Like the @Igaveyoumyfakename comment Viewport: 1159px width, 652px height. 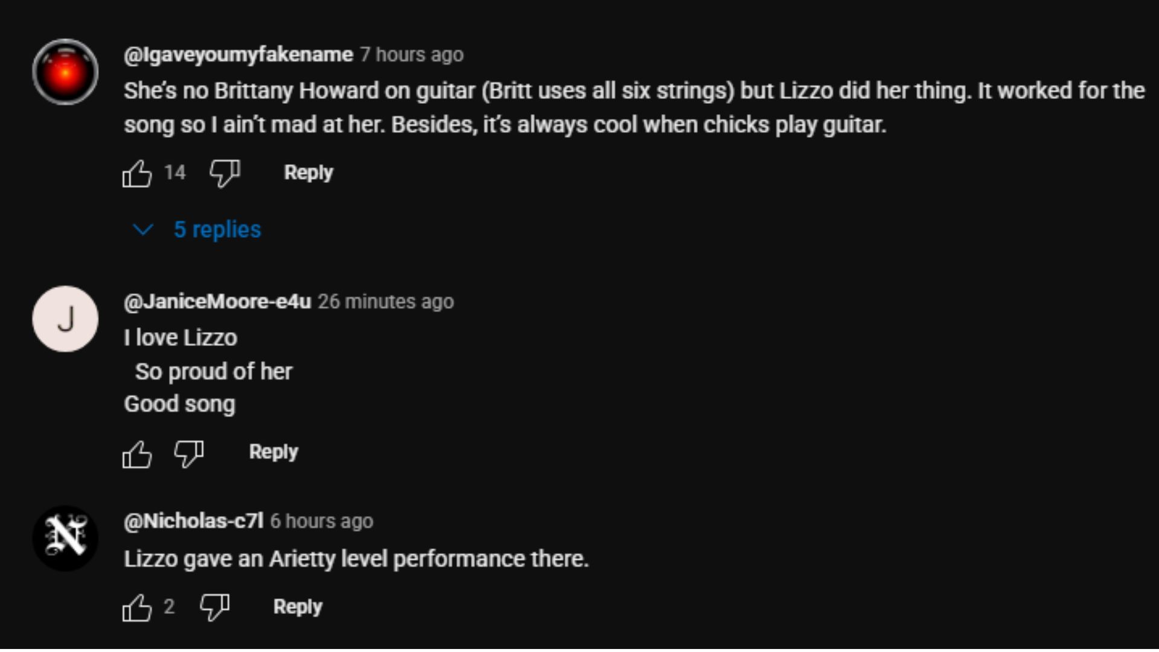[x=137, y=174]
